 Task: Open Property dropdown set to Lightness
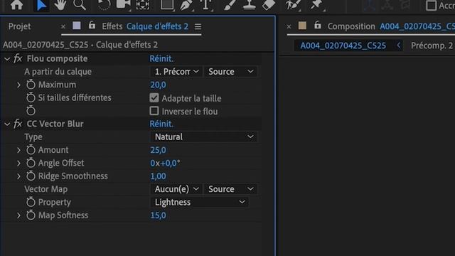(x=199, y=202)
